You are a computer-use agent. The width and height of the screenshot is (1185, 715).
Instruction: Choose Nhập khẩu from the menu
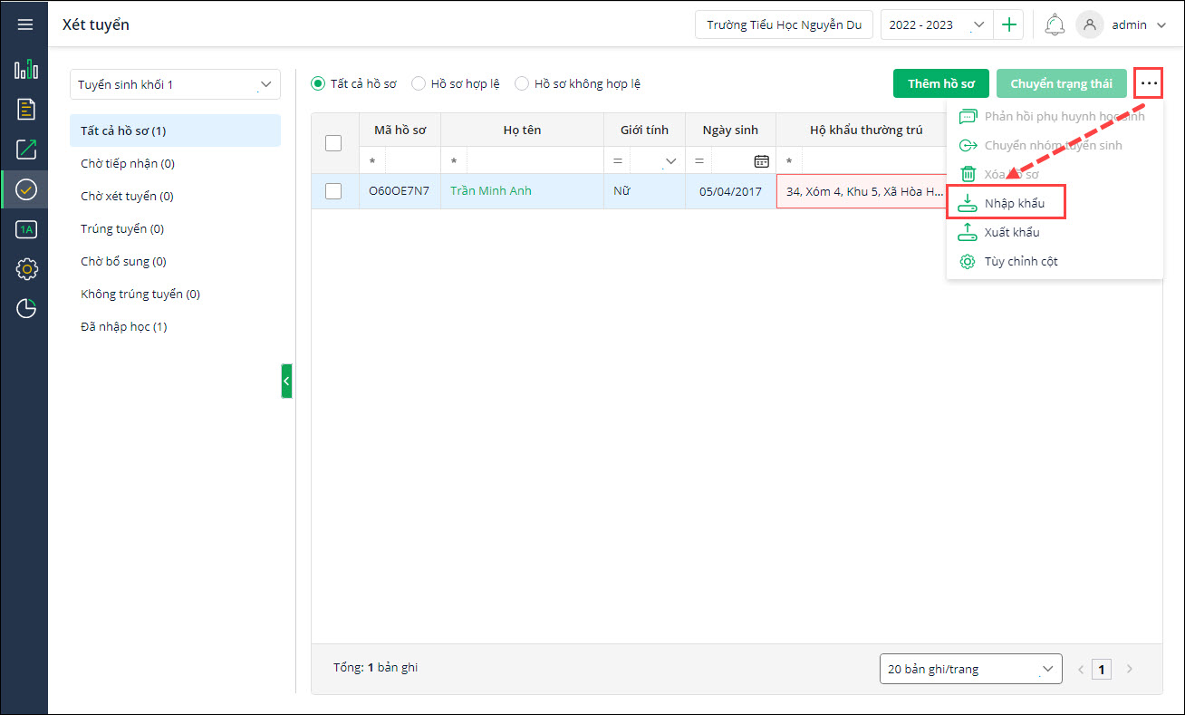[x=1006, y=203]
